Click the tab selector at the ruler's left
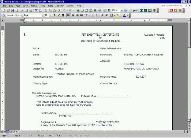This screenshot has width=191, height=138. click(2, 20)
